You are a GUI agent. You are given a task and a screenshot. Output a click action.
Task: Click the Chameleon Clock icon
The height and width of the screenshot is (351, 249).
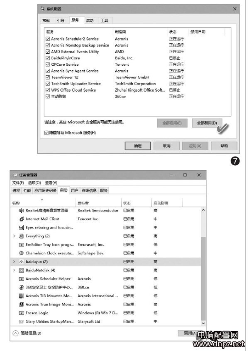point(22,253)
